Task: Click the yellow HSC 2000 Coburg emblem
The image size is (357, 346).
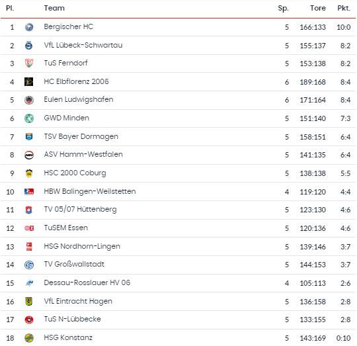Action: click(29, 173)
